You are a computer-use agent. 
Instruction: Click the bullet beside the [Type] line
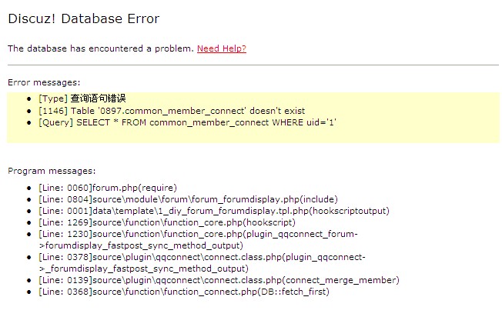29,98
